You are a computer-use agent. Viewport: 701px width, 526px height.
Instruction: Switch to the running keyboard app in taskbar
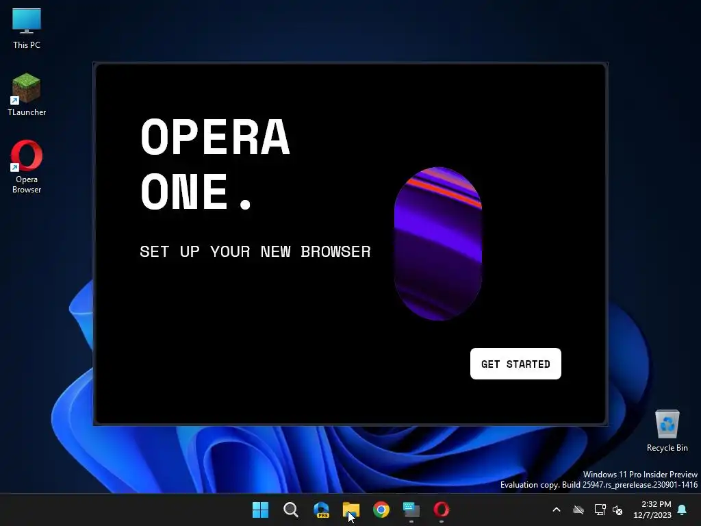[411, 510]
